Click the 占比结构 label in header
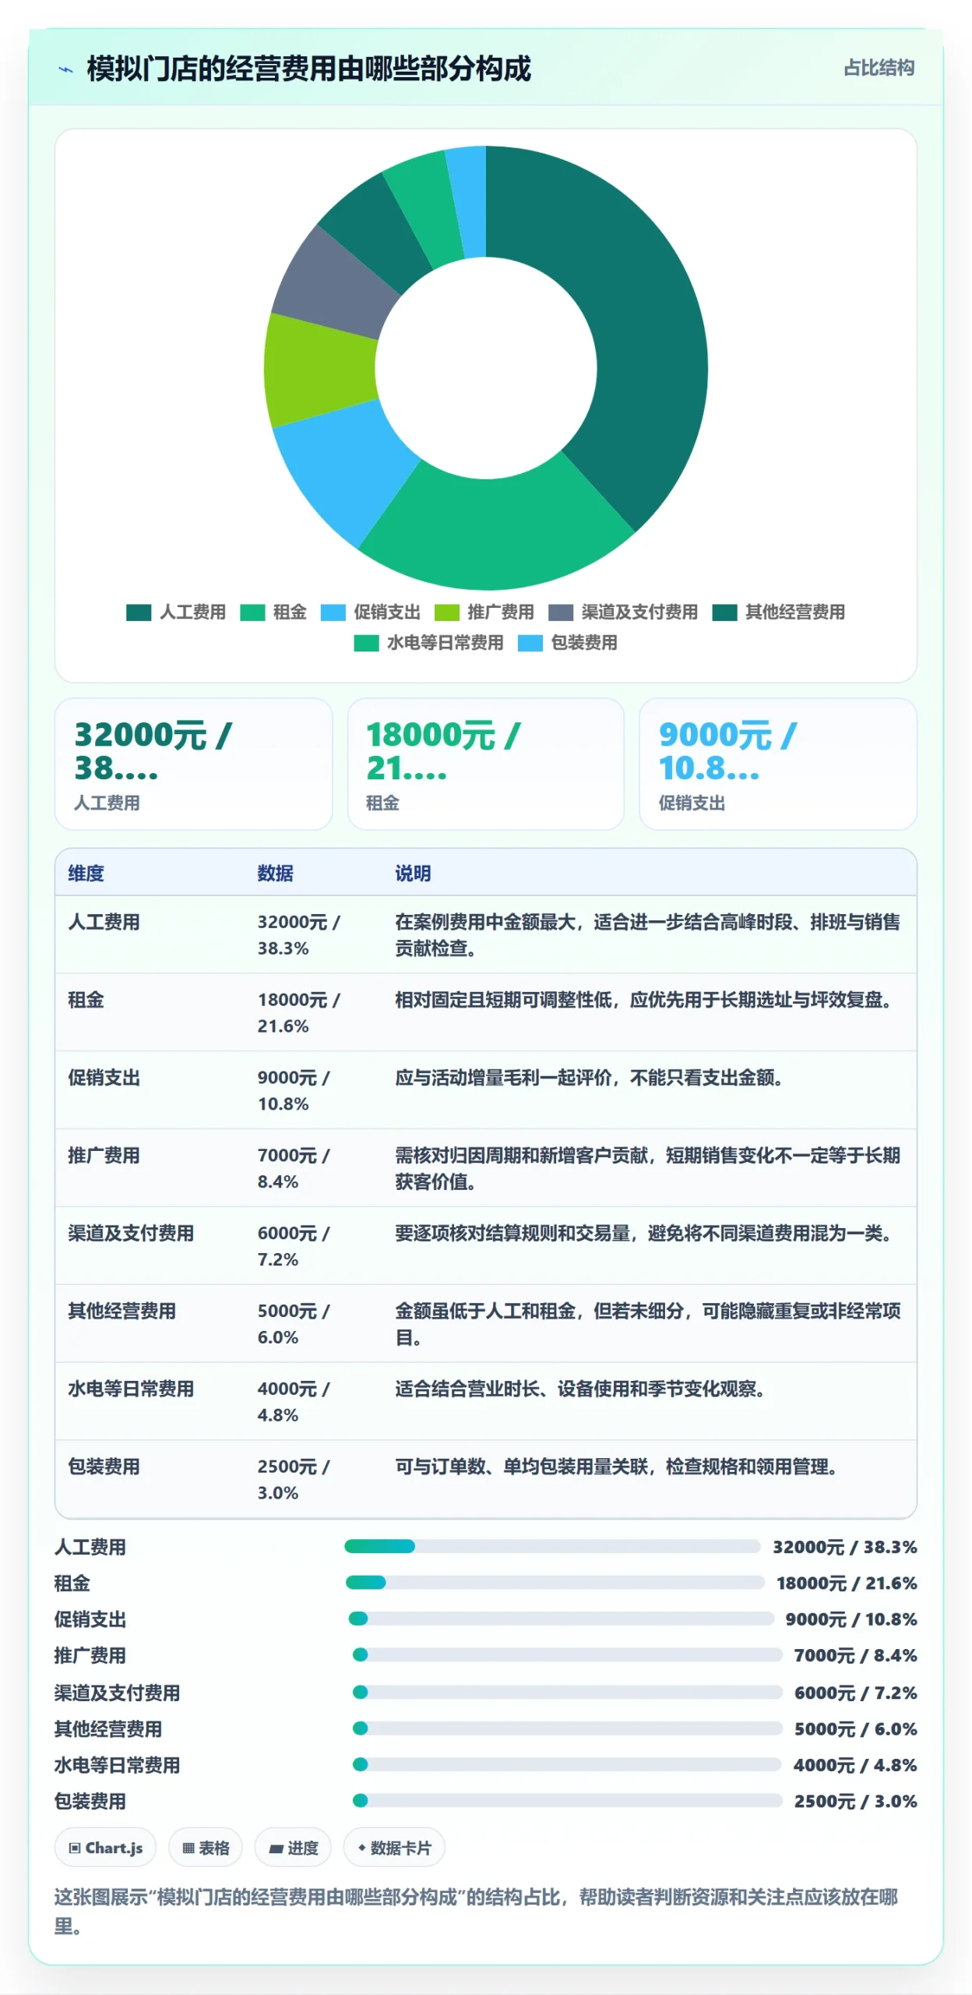 pyautogui.click(x=879, y=68)
